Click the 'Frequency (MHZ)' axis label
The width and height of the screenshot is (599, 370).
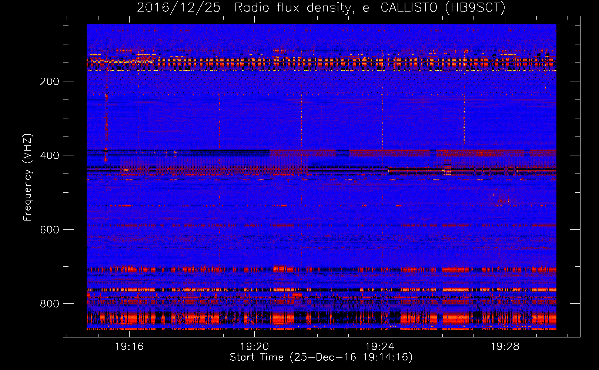click(x=28, y=177)
